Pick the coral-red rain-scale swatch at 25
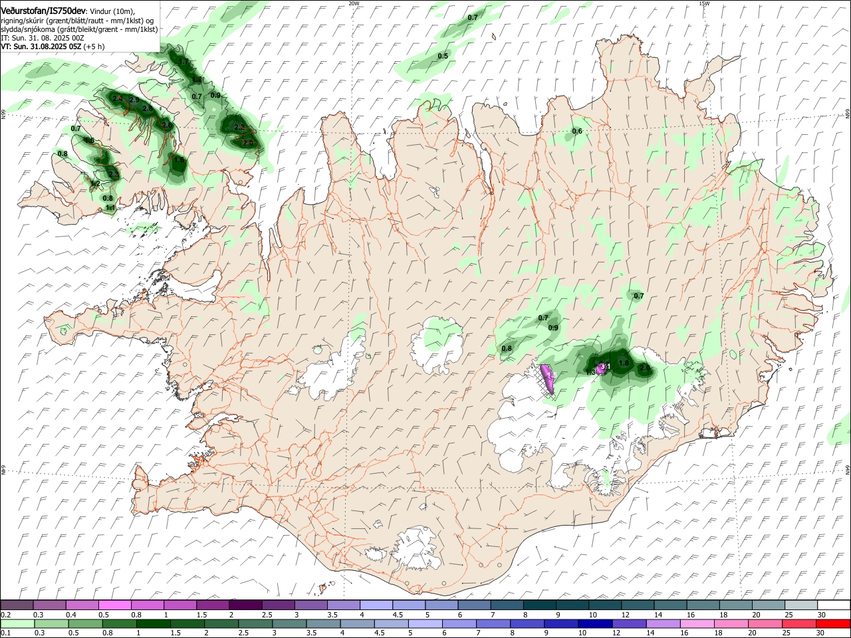Image resolution: width=851 pixels, height=638 pixels. click(798, 623)
